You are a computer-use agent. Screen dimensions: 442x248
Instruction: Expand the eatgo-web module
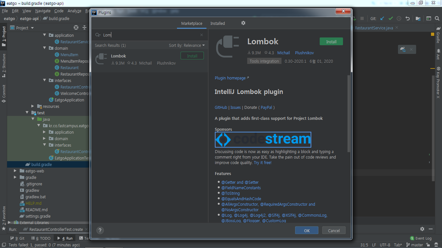pyautogui.click(x=15, y=171)
